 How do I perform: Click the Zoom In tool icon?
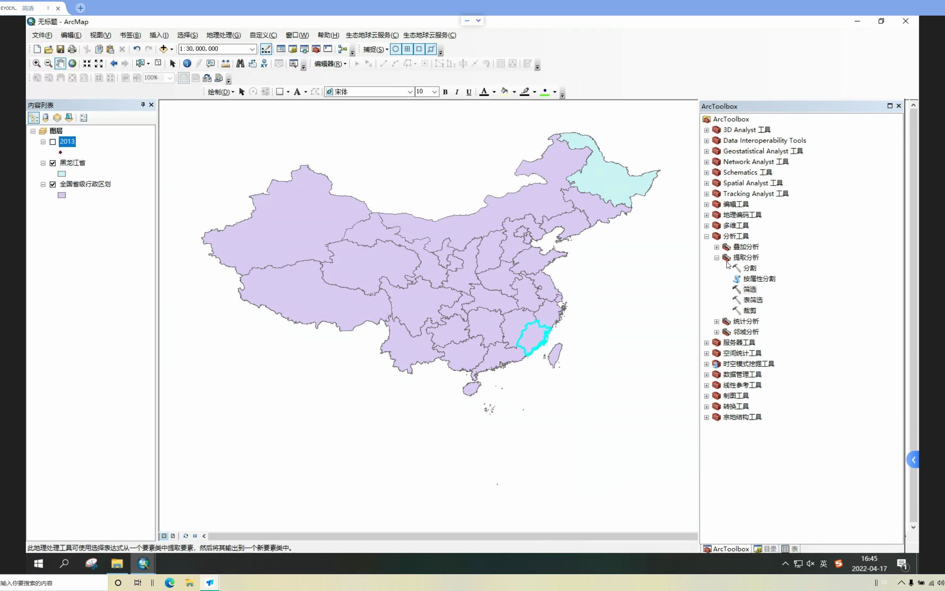pos(37,63)
